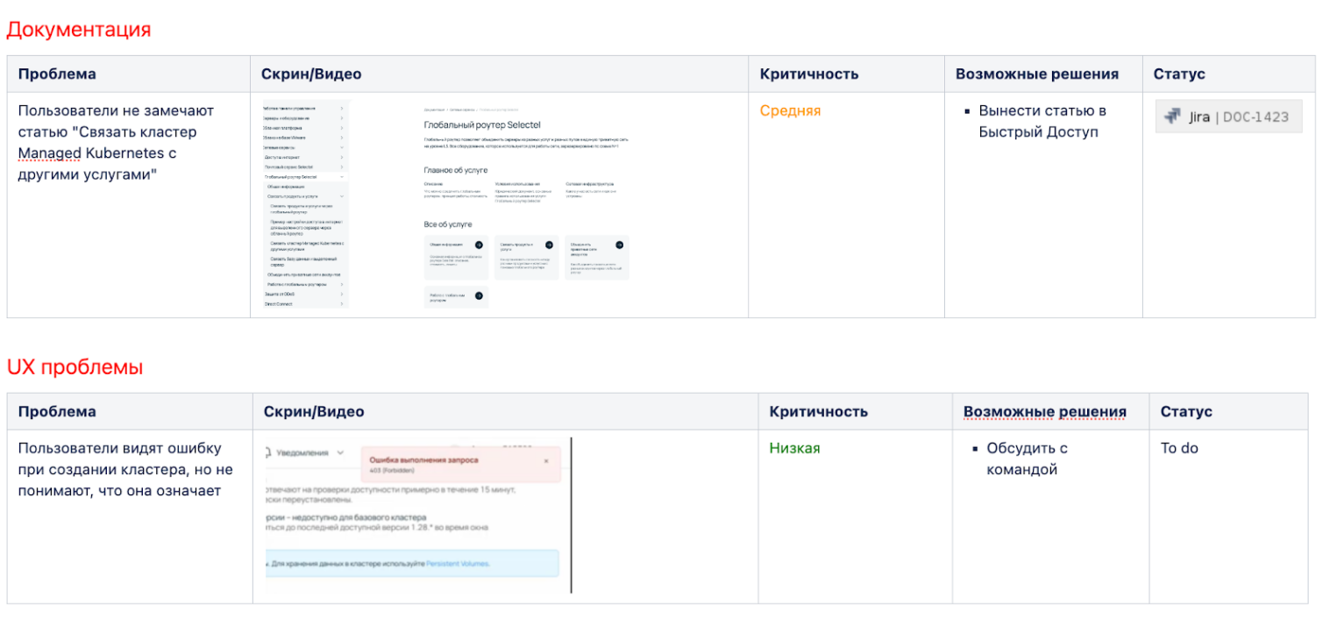The height and width of the screenshot is (618, 1337).
Task: Click the arrow on the Объединить приватные сети card
Action: 619,245
